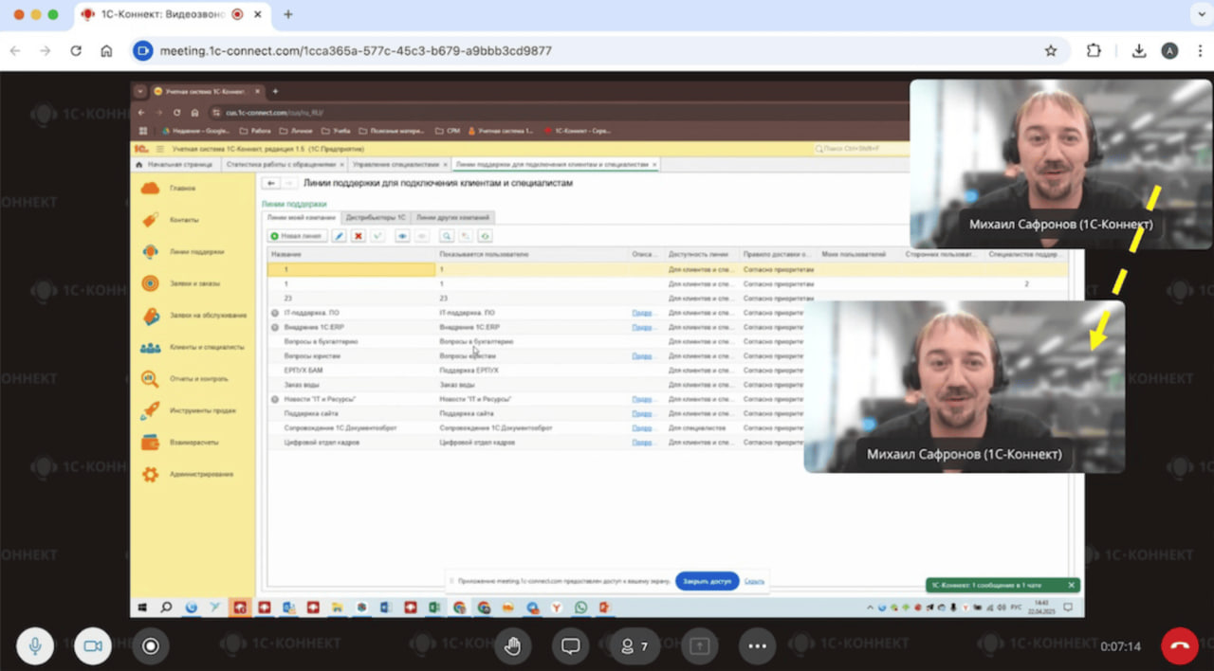Sort by the Название column header
The height and width of the screenshot is (671, 1214).
point(352,254)
